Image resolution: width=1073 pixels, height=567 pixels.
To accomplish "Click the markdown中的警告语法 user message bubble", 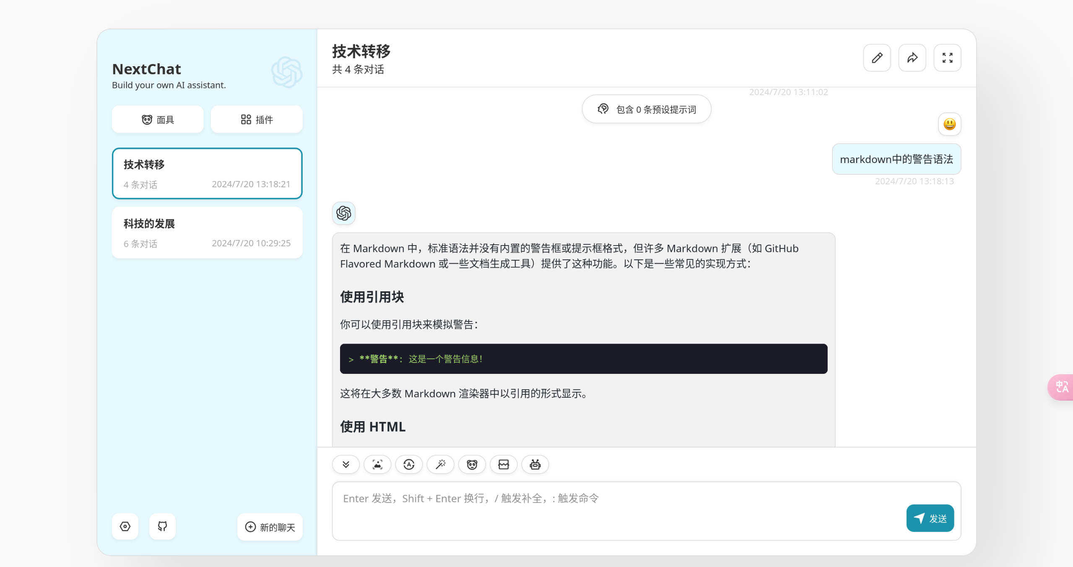I will point(896,159).
